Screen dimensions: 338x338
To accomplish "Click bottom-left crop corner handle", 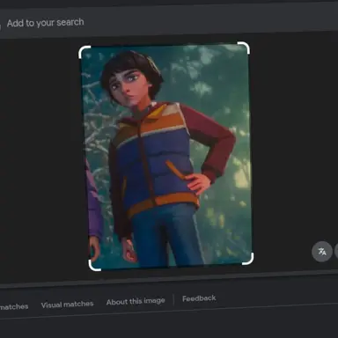I will tap(94, 265).
